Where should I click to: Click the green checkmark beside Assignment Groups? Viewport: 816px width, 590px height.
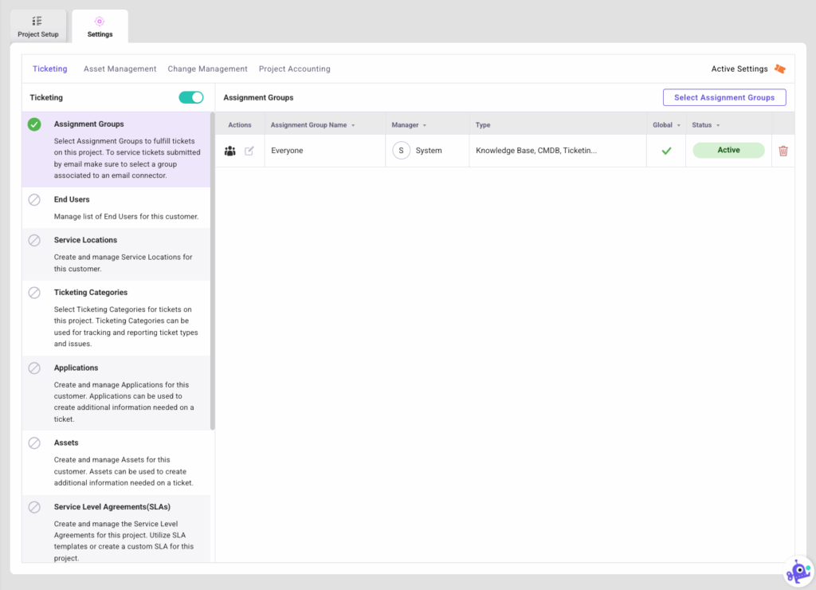click(33, 124)
